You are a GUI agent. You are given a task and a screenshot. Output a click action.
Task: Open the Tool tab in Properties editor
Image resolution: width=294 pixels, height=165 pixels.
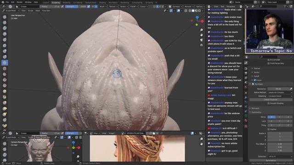point(246,63)
